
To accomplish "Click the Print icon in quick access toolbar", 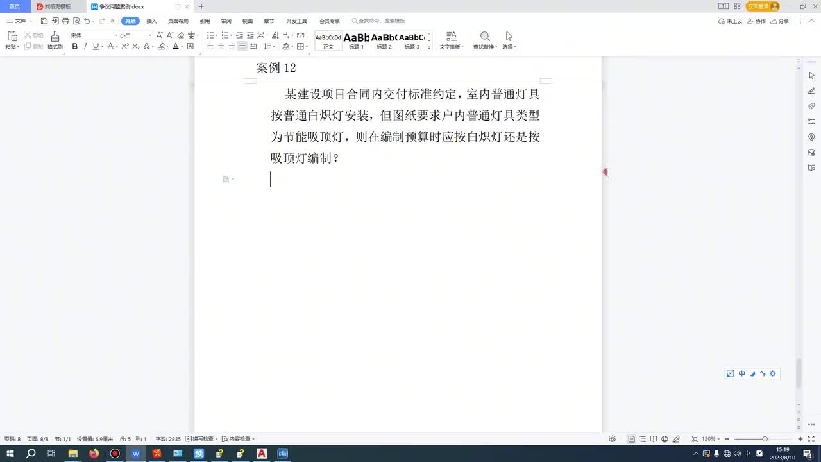I will (65, 21).
